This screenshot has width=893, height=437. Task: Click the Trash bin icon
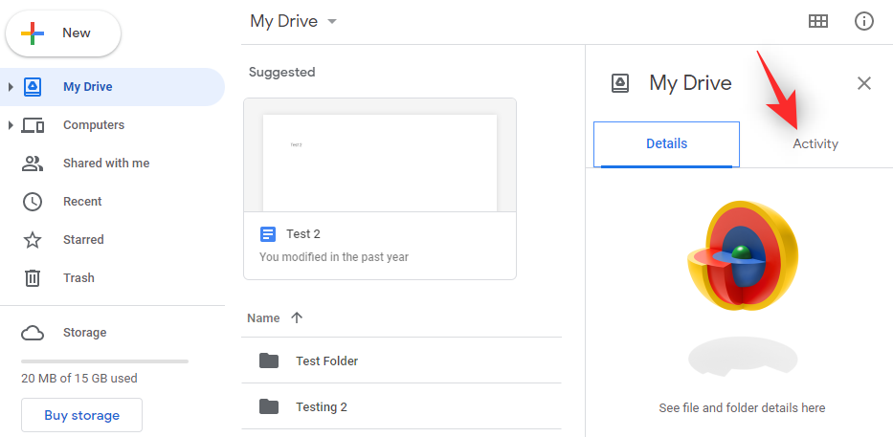point(33,278)
